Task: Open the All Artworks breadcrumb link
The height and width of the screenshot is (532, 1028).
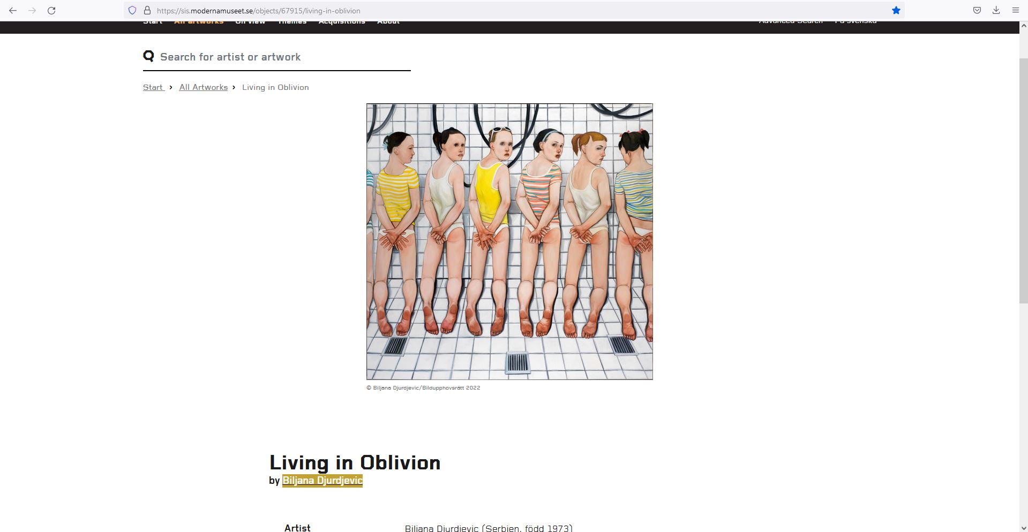Action: (x=204, y=87)
